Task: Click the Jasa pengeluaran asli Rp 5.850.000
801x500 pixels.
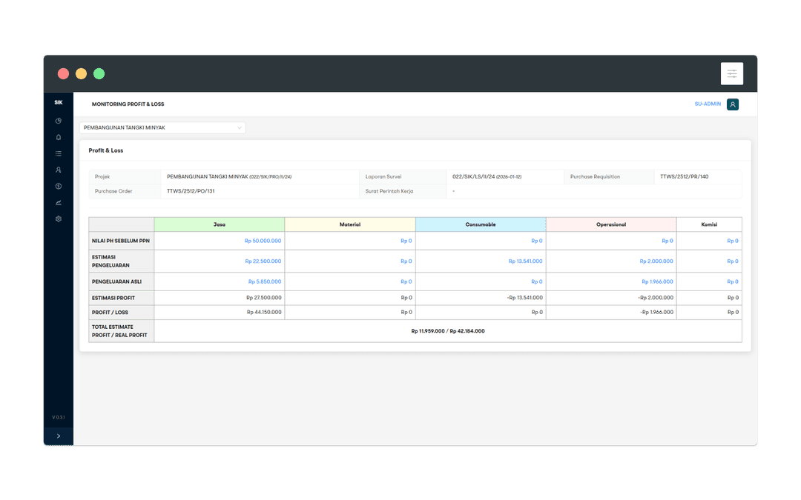Action: 265,281
